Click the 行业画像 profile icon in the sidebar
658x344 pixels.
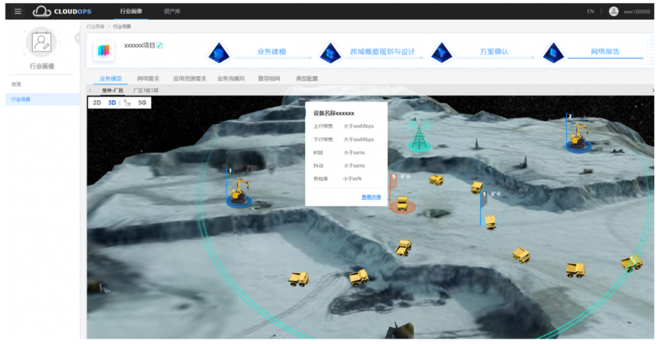click(41, 42)
